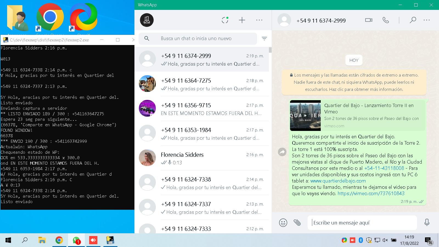Switch to the flexawp2 console taskbar icon

110,240
